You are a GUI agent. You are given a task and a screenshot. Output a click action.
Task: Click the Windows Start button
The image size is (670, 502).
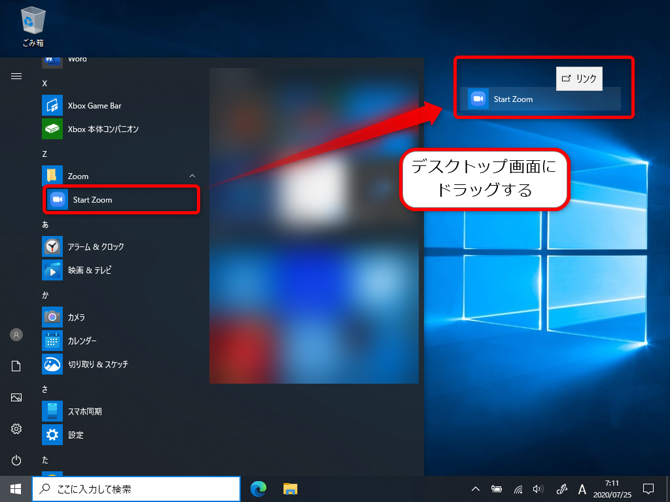pos(16,489)
